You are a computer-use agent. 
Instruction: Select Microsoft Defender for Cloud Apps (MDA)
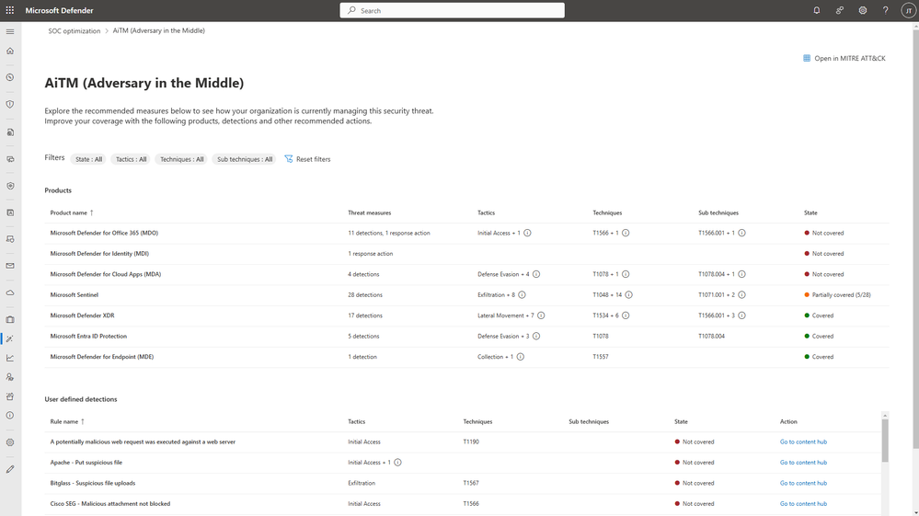click(x=466, y=274)
